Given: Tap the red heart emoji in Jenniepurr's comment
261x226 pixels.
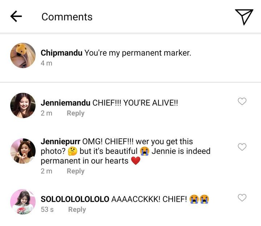Looking at the screenshot, I should [x=136, y=160].
